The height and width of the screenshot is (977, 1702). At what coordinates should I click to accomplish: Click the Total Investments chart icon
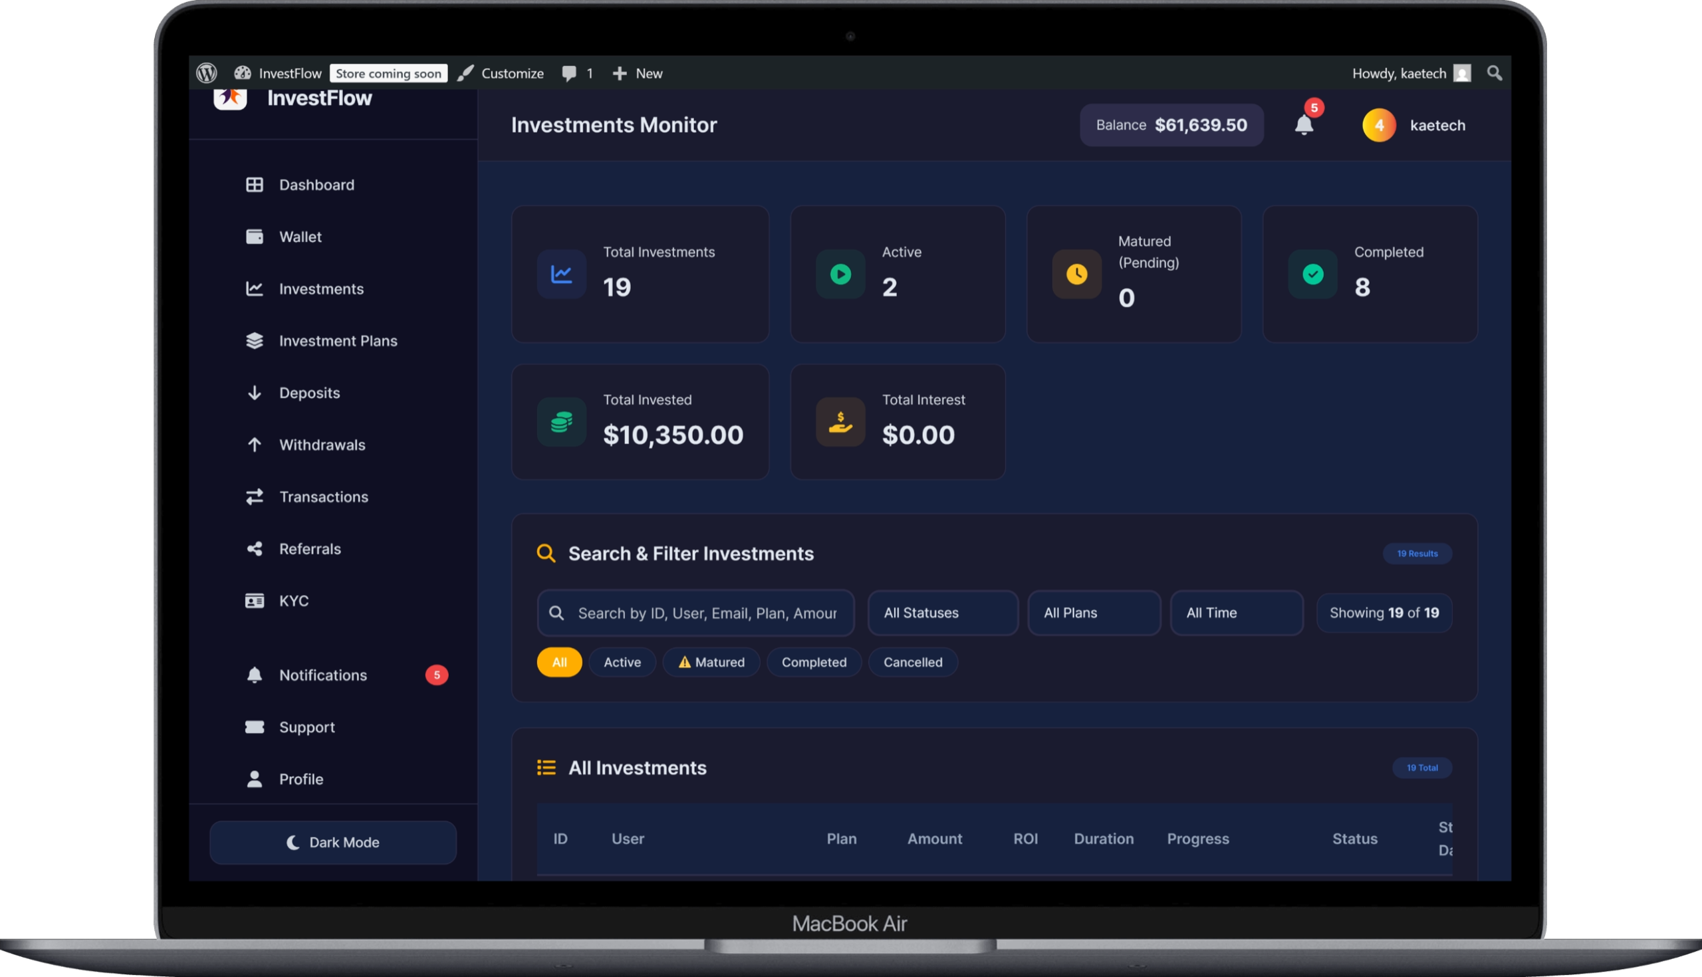(x=561, y=274)
